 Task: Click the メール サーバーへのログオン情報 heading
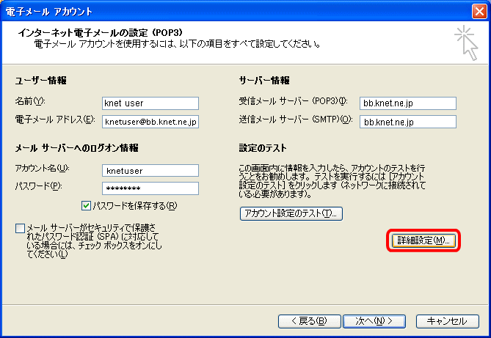pos(77,147)
